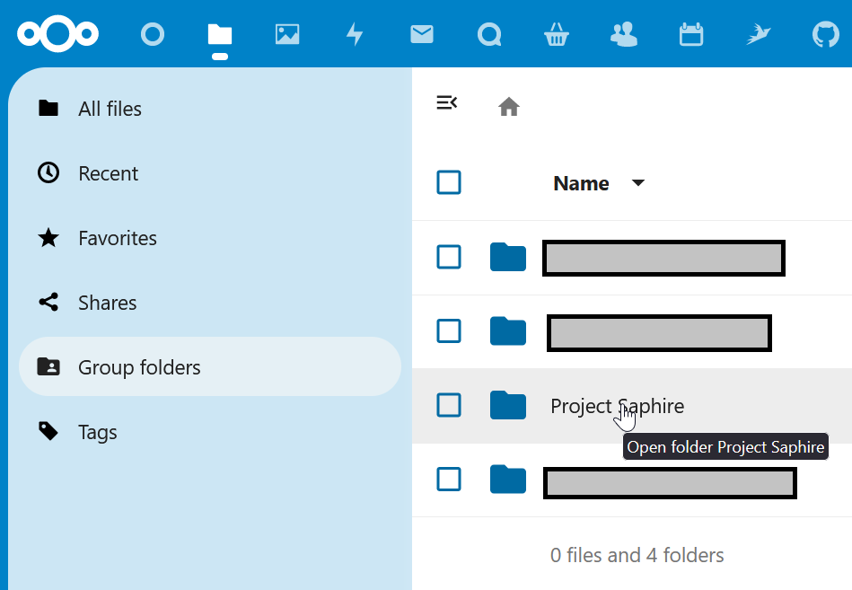Collapse the left navigation sidebar
852x590 pixels.
click(447, 102)
